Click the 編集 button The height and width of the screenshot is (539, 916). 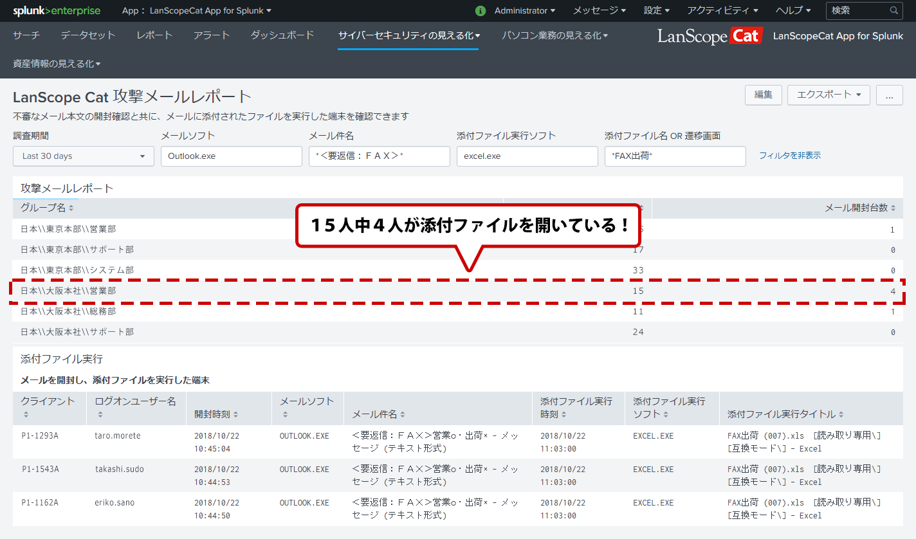point(764,95)
